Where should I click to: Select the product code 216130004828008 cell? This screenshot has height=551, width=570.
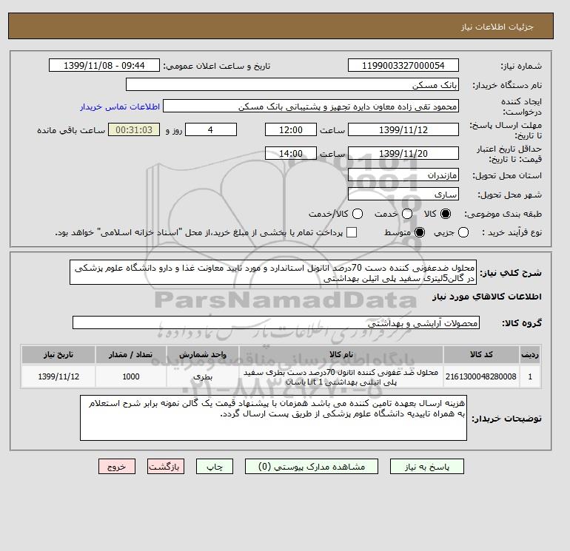pyautogui.click(x=481, y=376)
